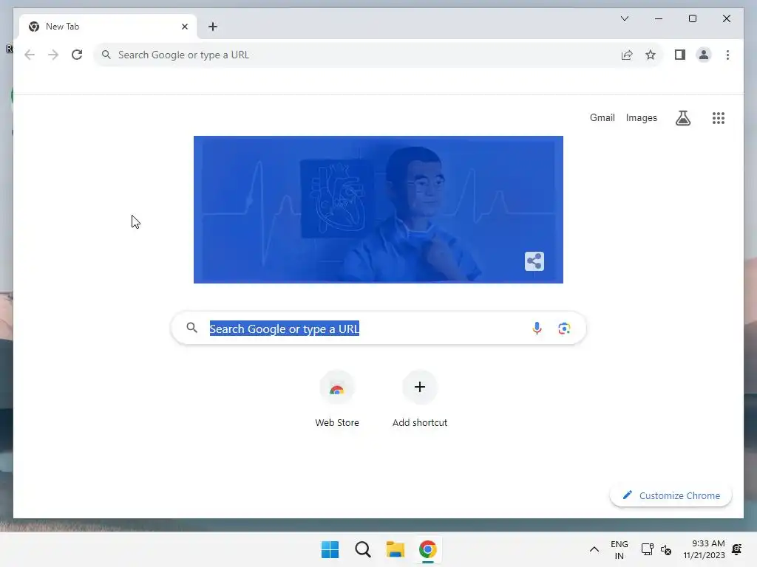Reload the page with the refresh icon

tap(77, 55)
